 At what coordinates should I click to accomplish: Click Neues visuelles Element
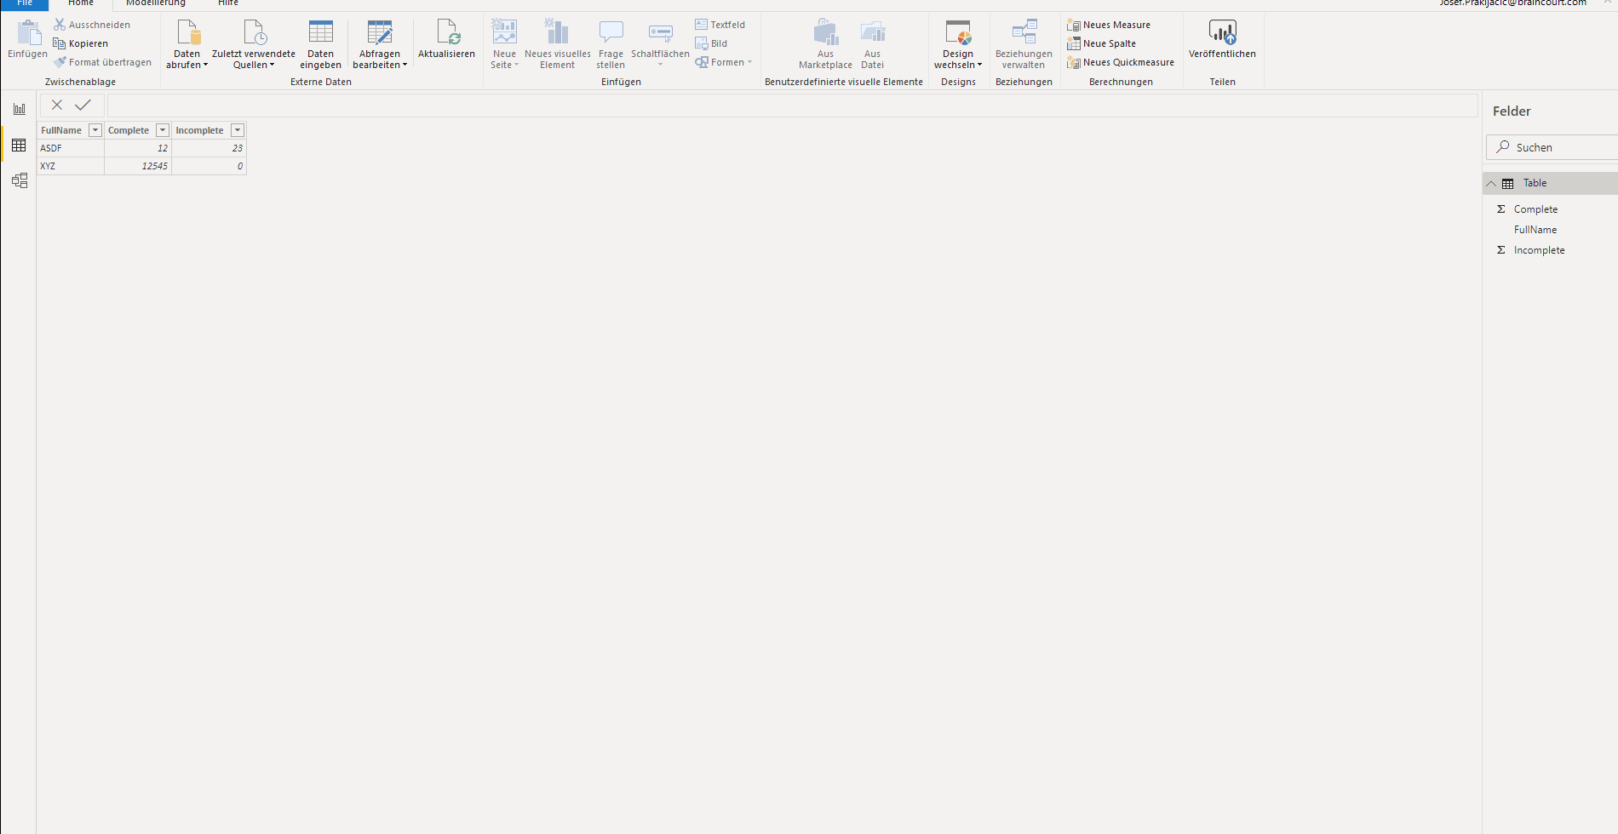558,44
